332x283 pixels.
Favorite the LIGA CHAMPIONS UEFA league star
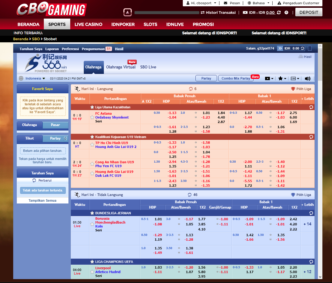click(92, 262)
